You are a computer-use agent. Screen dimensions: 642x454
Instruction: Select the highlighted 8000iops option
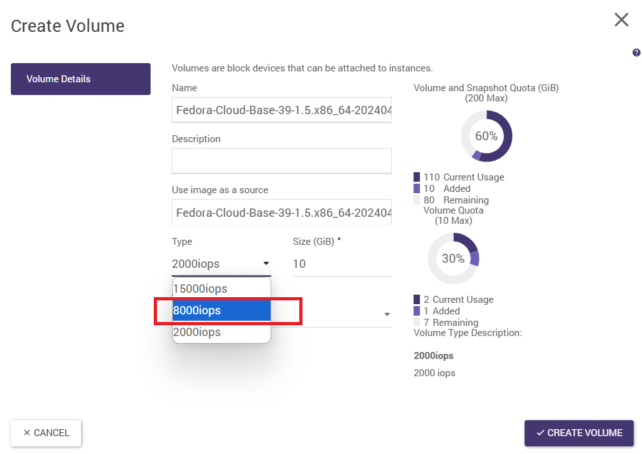221,311
